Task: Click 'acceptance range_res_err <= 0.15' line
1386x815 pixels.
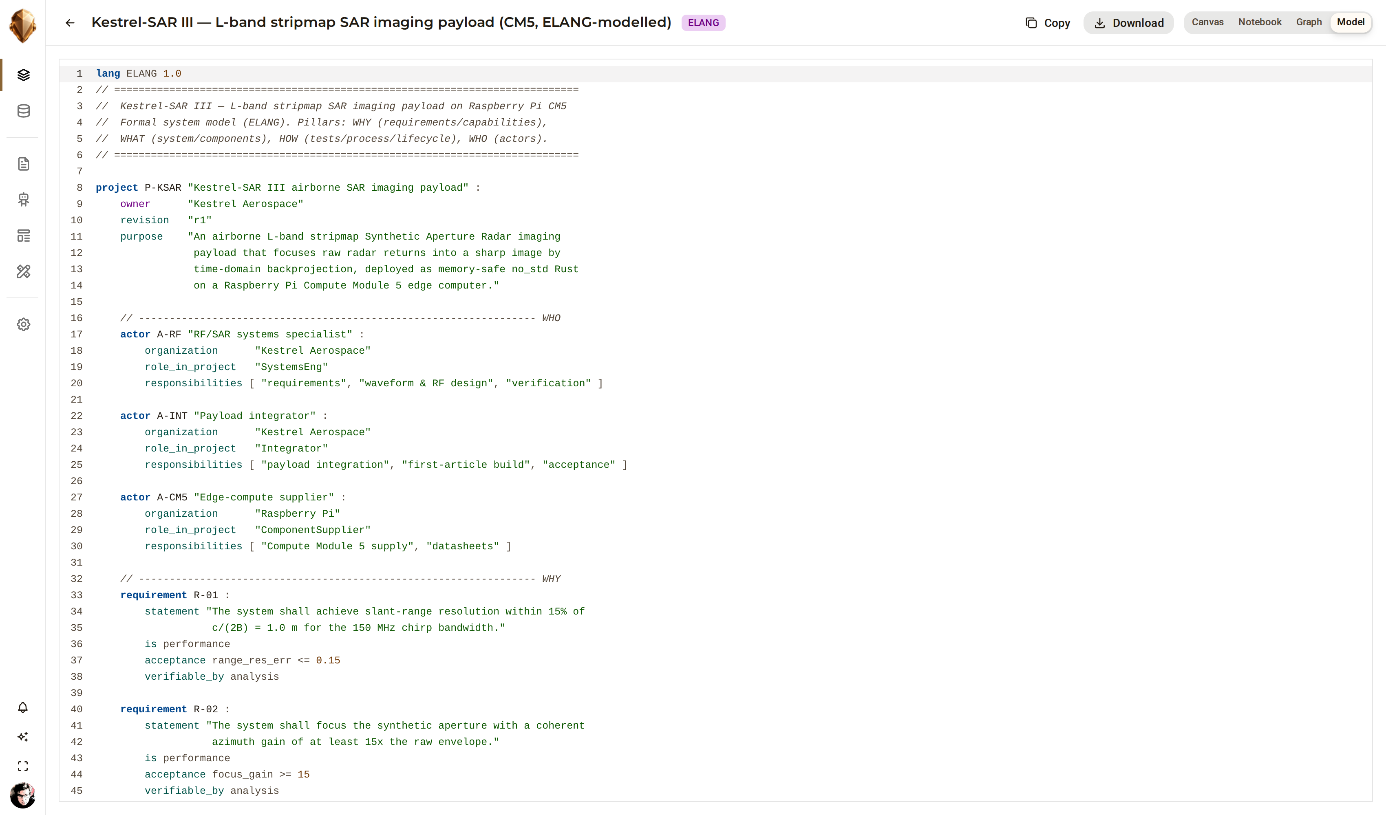Action: [243, 661]
